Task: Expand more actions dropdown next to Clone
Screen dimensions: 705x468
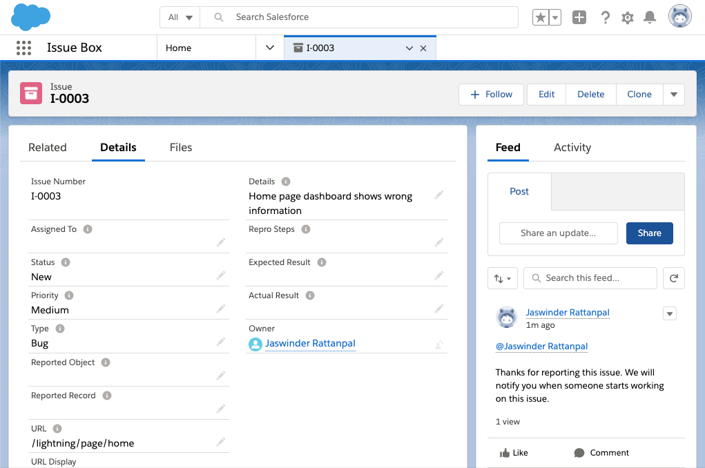Action: coord(674,95)
